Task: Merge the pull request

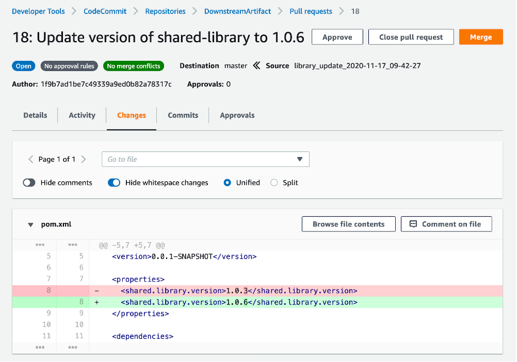Action: pos(480,36)
